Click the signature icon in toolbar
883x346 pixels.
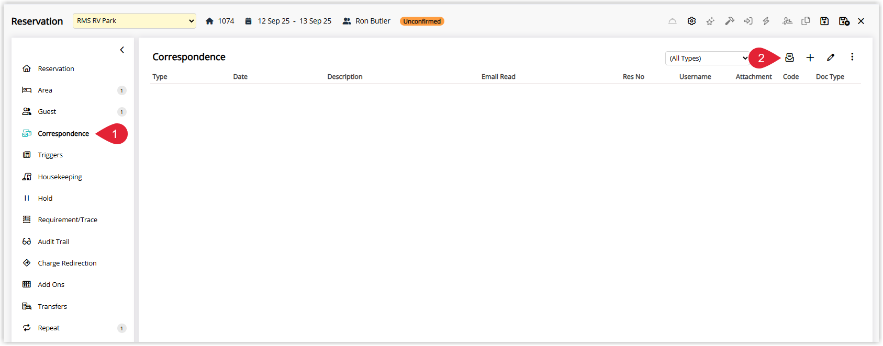pyautogui.click(x=787, y=21)
